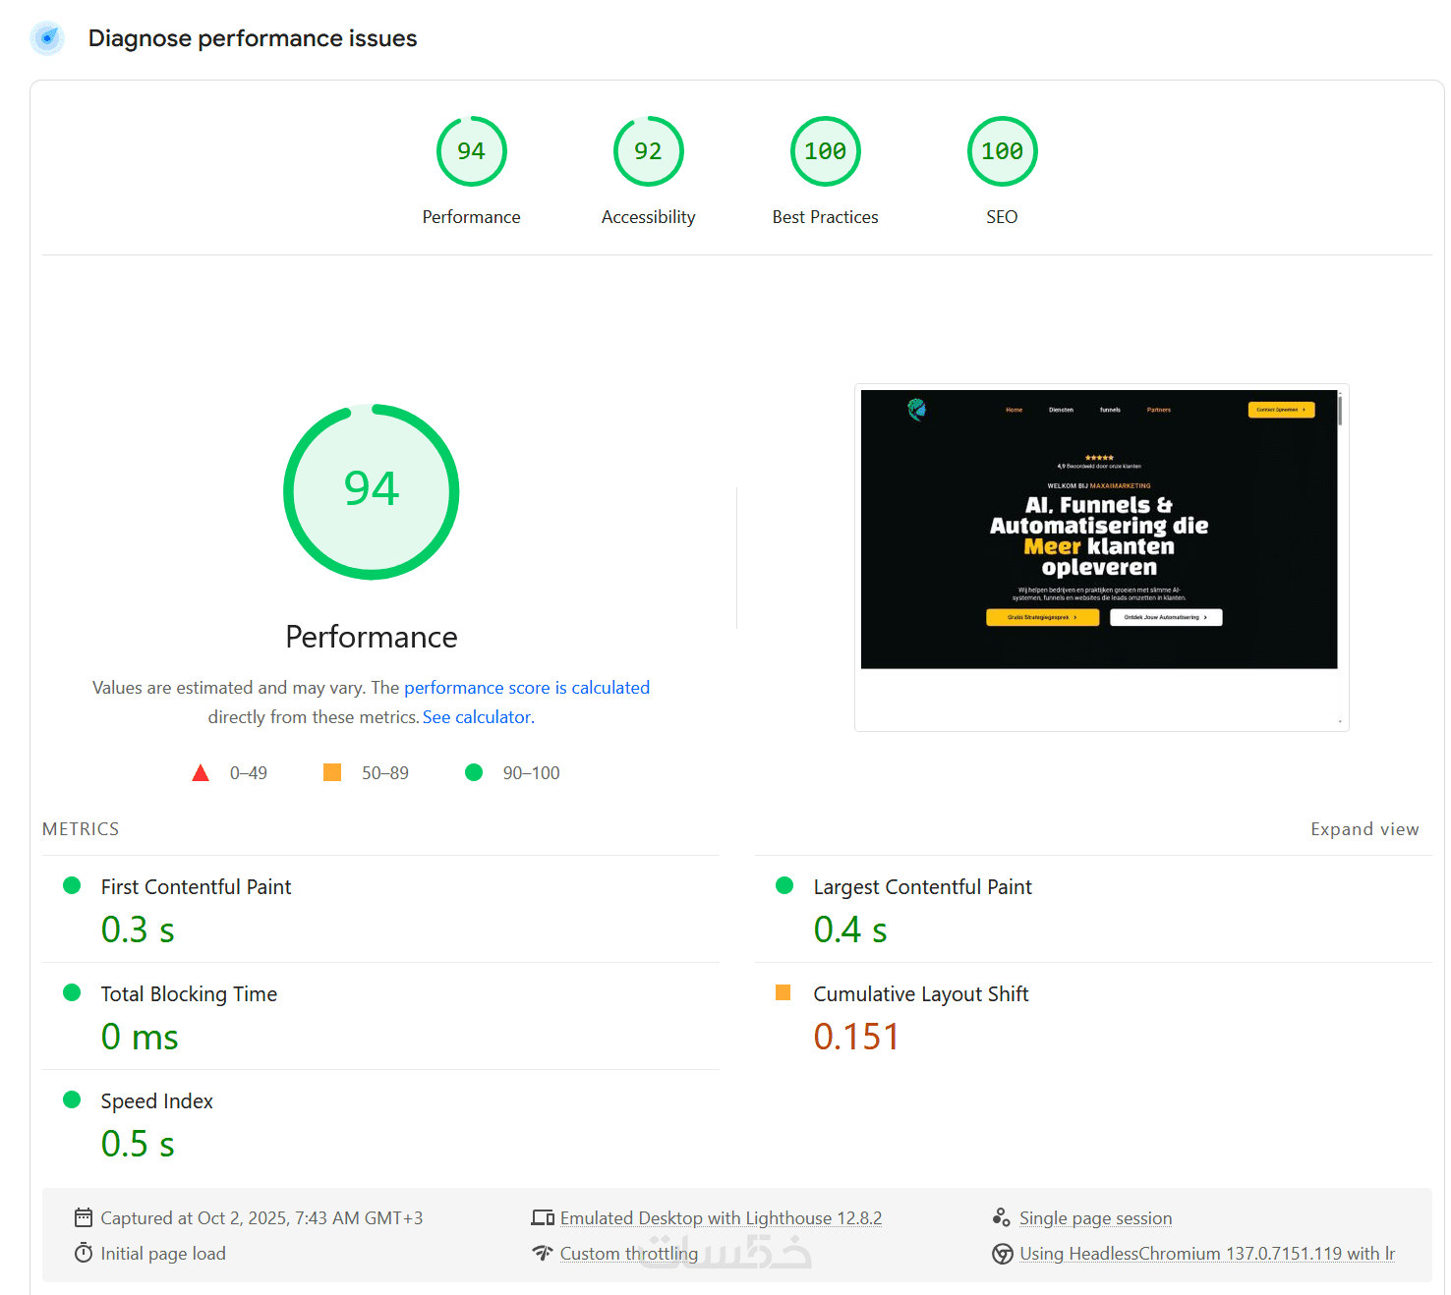Select the Total Blocking Time metric label
The image size is (1451, 1295).
189,994
